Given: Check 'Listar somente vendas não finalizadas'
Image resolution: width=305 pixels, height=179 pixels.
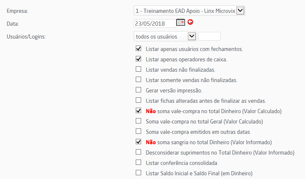Looking at the screenshot, I should tap(139, 80).
